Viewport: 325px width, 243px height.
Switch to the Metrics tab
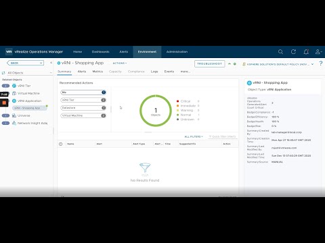[x=97, y=72]
